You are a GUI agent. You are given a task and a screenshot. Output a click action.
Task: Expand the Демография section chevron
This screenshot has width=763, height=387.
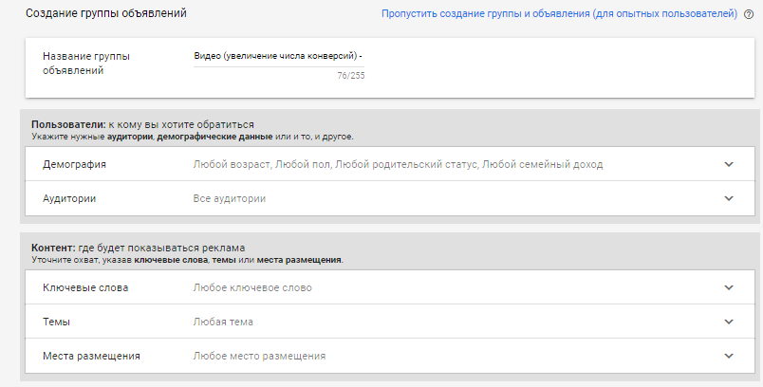[729, 164]
